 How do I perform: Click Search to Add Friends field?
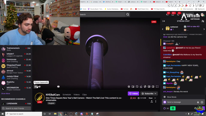coord(16,108)
